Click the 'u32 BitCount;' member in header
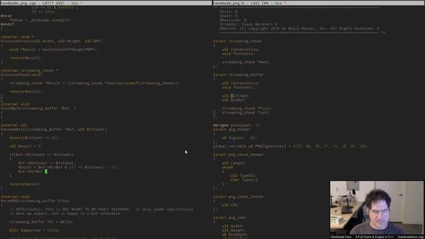 (x=236, y=96)
